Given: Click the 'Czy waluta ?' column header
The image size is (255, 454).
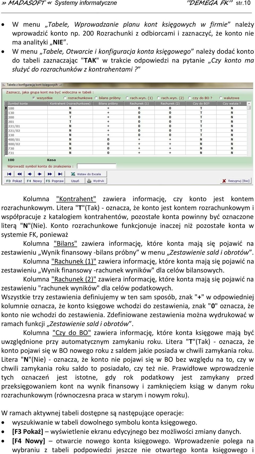Looking at the screenshot, I should tap(232, 103).
